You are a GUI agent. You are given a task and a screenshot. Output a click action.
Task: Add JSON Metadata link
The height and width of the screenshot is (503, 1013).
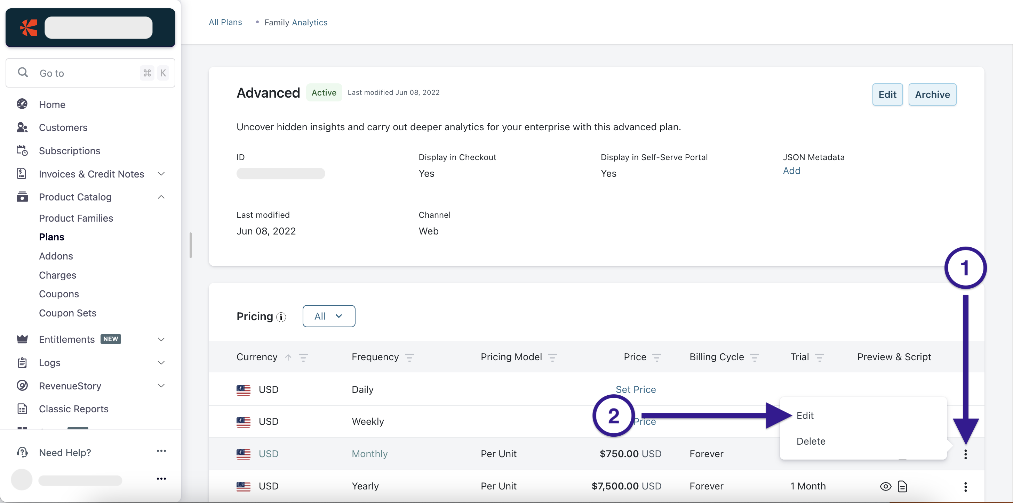[x=792, y=171]
